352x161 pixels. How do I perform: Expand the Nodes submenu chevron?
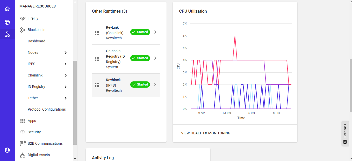coord(66,53)
